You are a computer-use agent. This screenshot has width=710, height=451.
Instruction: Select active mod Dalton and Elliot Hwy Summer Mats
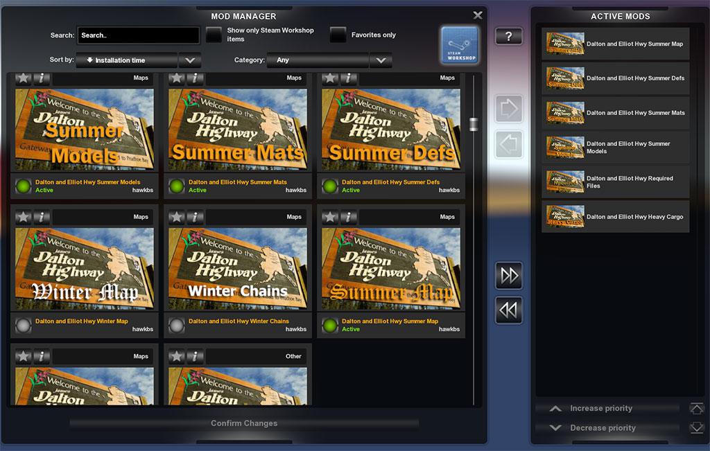(616, 113)
